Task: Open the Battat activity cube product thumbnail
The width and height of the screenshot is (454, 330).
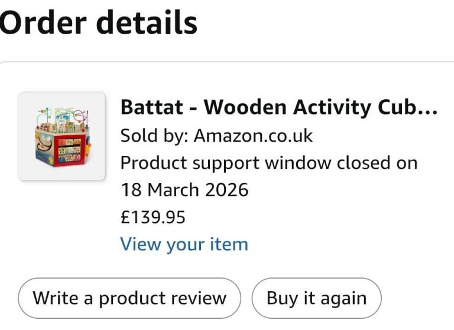Action: pos(61,136)
